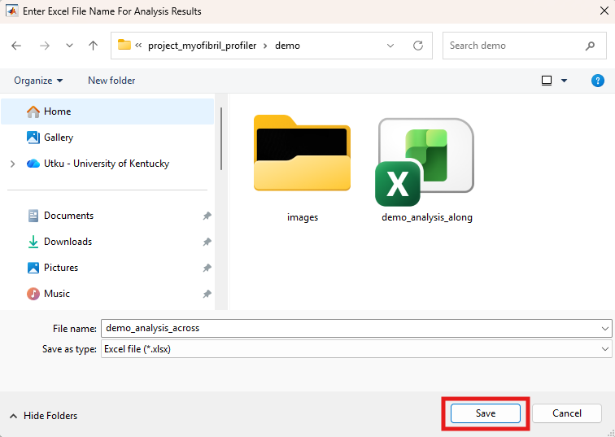615x437 pixels.
Task: Click the Save button
Action: coord(486,413)
